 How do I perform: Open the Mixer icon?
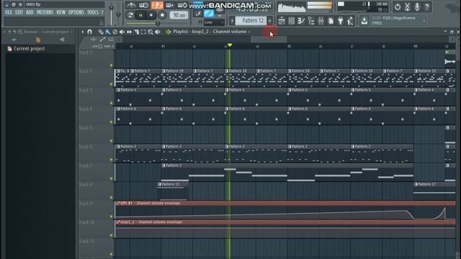321,21
